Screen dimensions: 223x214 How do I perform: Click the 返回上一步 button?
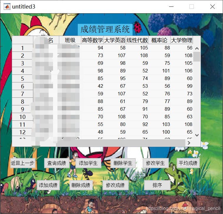(x=23, y=163)
